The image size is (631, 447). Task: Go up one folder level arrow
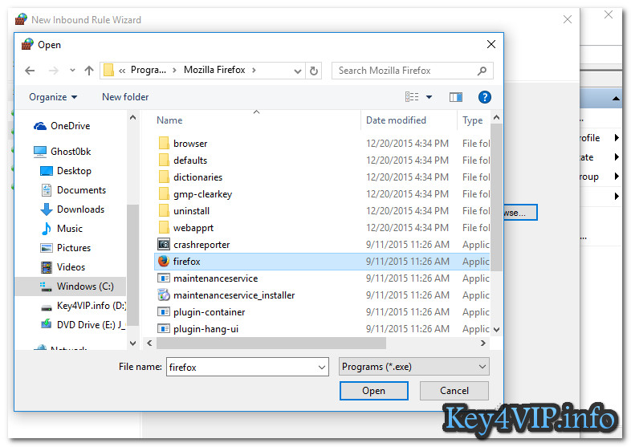tap(89, 71)
